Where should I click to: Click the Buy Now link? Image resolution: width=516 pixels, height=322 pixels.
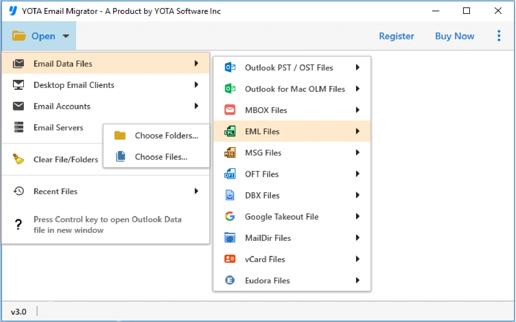pyautogui.click(x=454, y=36)
